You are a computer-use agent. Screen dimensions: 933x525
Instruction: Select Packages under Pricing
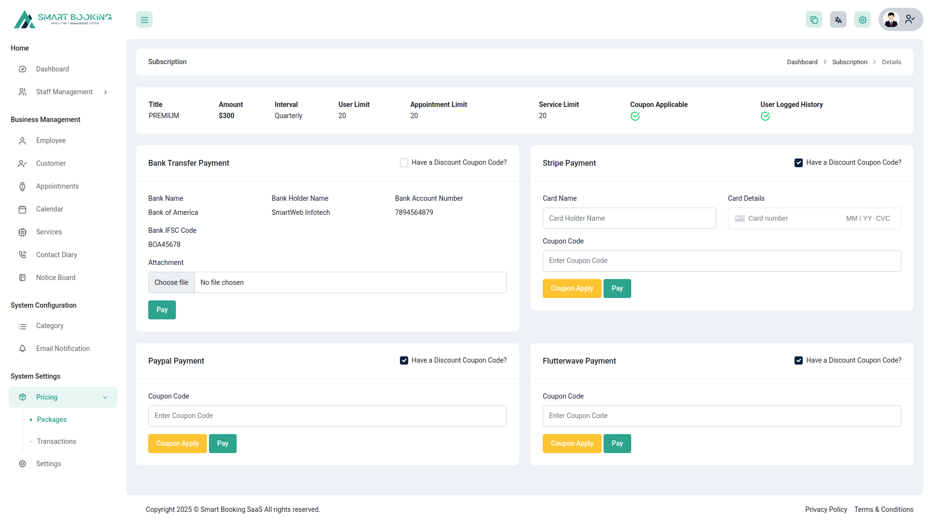[52, 420]
